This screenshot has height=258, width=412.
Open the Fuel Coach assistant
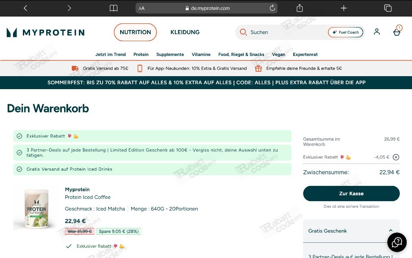346,32
